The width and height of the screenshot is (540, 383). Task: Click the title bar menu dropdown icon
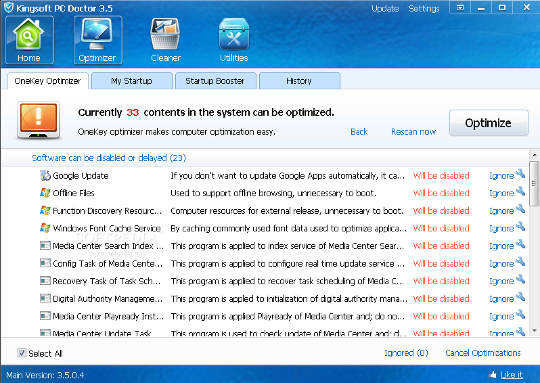coord(460,7)
